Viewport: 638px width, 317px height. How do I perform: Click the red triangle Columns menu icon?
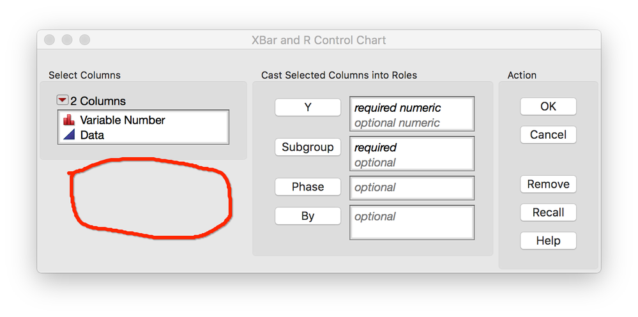coord(63,100)
